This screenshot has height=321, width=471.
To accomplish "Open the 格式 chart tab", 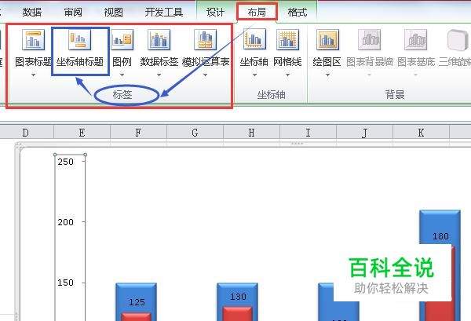I will pos(297,12).
